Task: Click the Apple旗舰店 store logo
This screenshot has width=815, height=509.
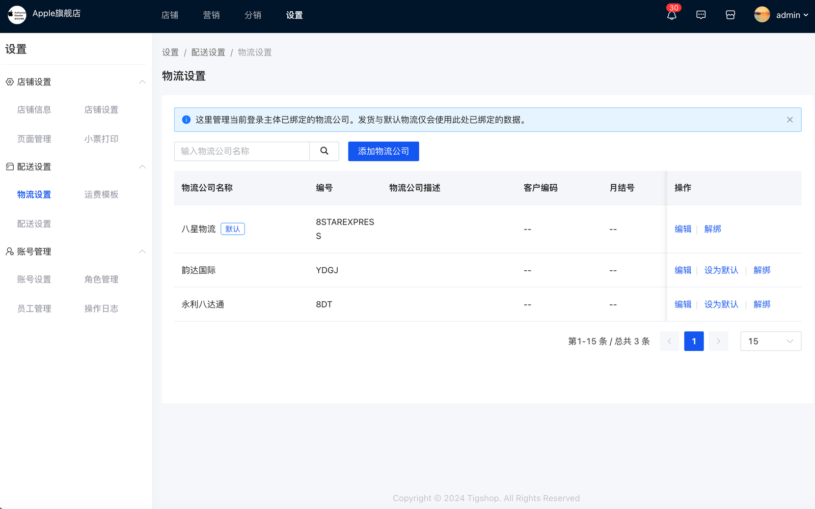Action: 17,15
